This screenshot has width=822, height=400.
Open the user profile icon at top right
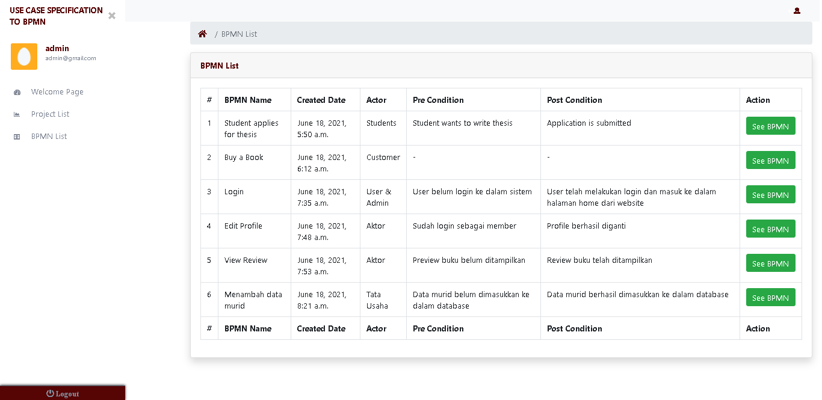(797, 11)
